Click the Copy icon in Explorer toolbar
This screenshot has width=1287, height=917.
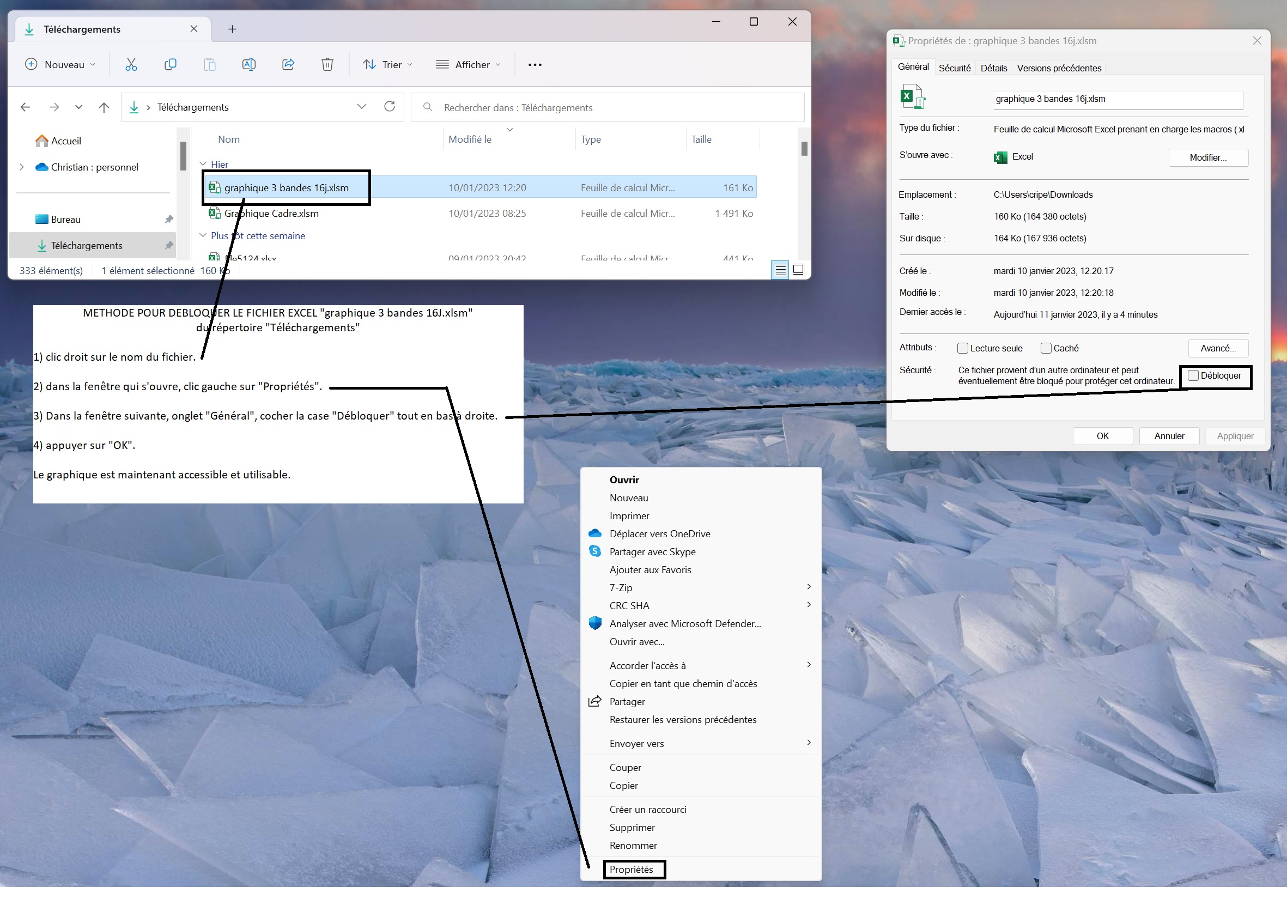(170, 64)
